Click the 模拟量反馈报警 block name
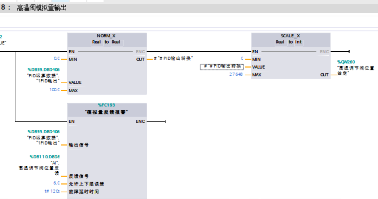 [106, 112]
